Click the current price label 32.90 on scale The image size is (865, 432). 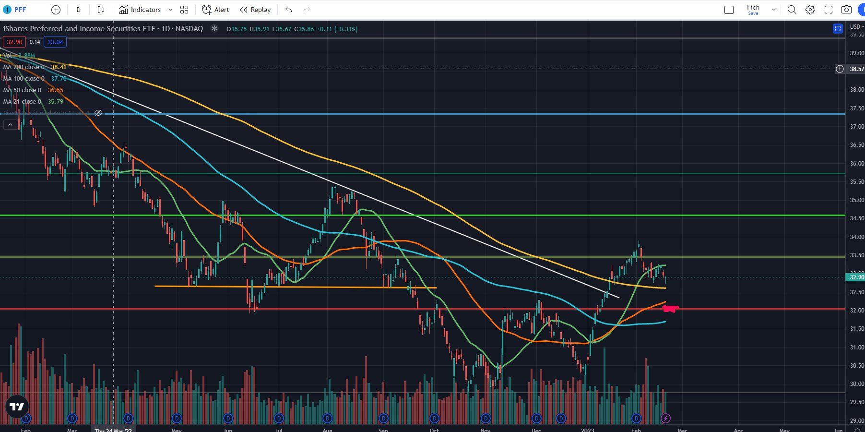click(855, 277)
